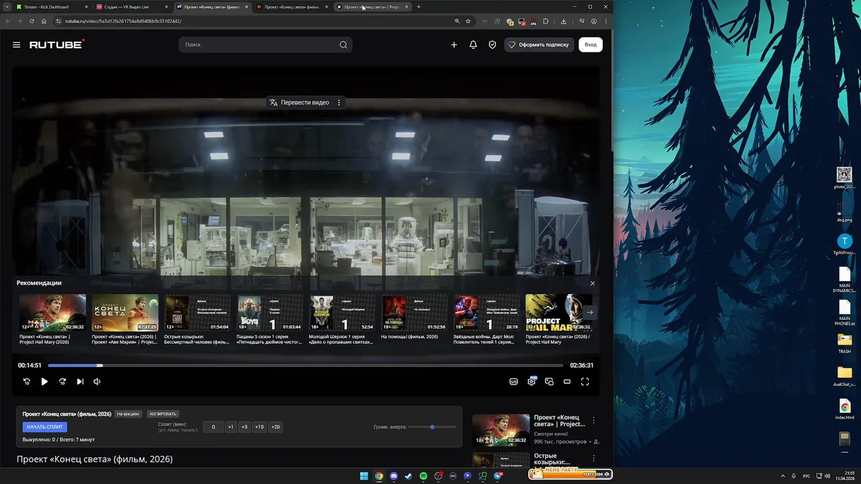Click the Вход login button
The height and width of the screenshot is (484, 861).
coord(591,44)
